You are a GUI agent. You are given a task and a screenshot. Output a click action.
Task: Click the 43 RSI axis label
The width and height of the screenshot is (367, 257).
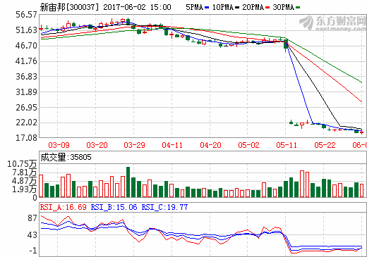coord(32,235)
